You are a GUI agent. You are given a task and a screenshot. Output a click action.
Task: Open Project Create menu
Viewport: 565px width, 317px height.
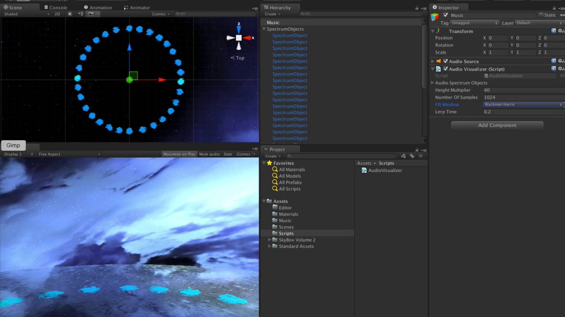(x=272, y=156)
